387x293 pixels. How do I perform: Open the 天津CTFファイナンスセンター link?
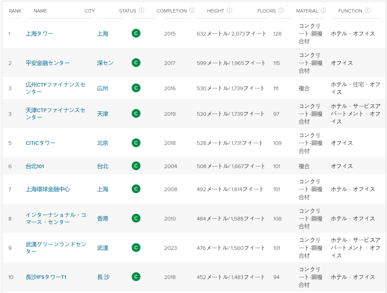pos(56,114)
